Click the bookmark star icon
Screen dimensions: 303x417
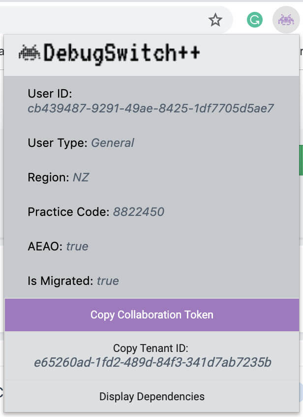tap(215, 20)
